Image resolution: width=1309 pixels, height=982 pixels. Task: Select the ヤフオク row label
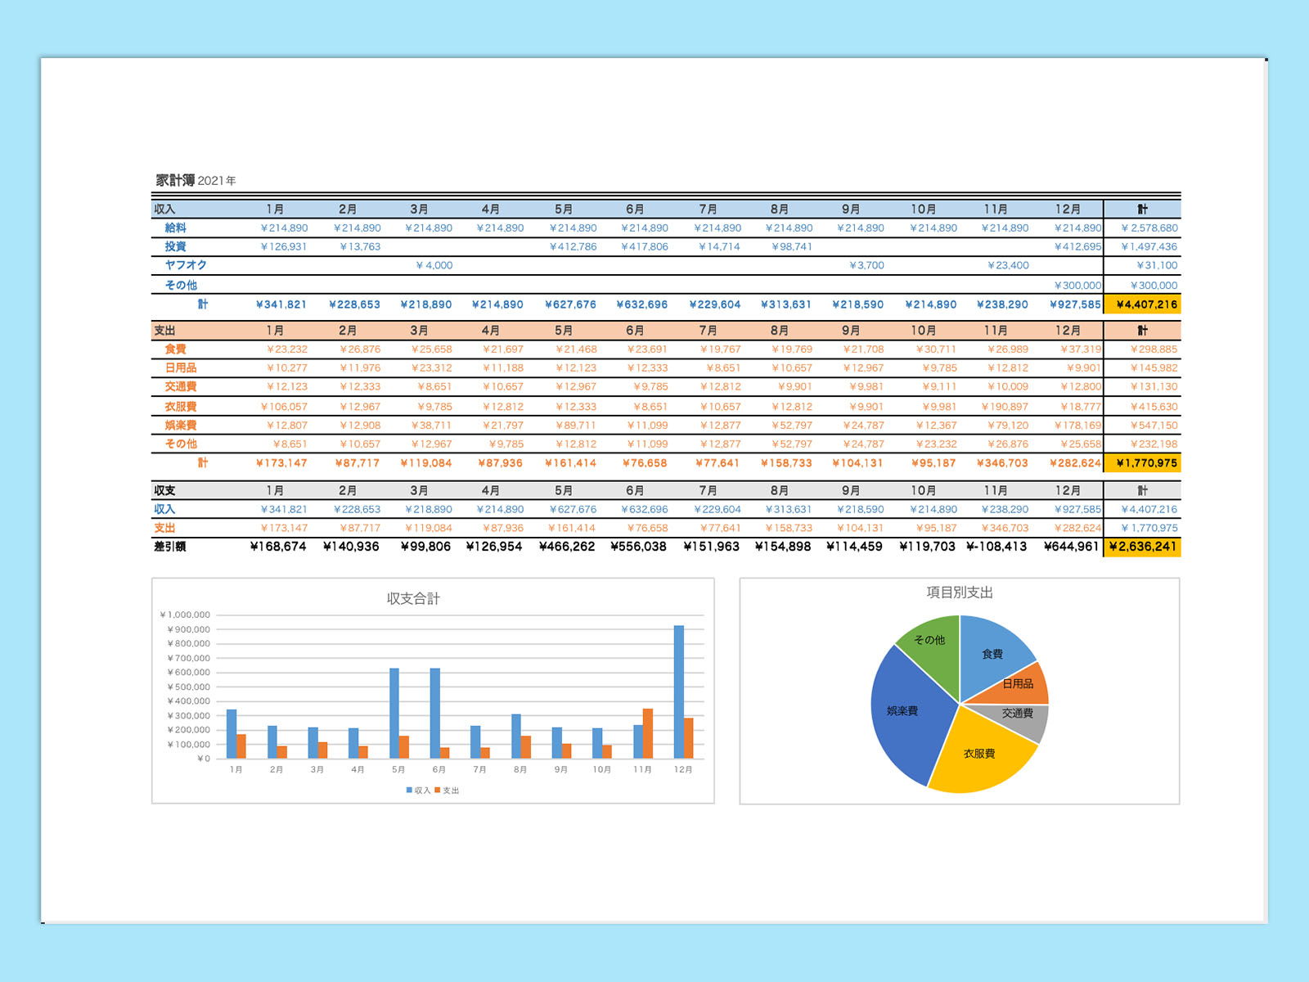(x=186, y=265)
